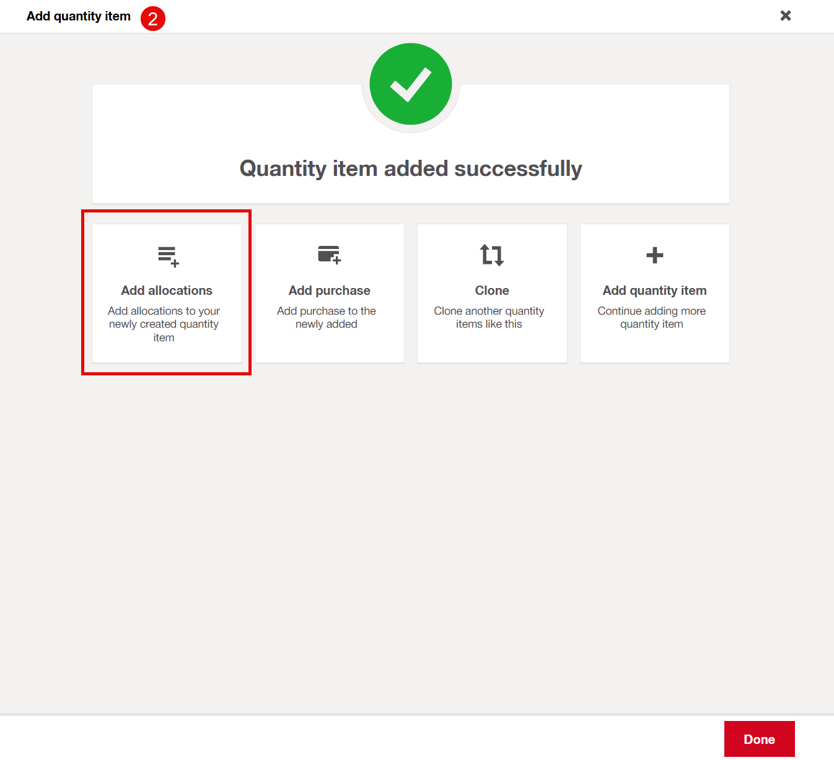
Task: Click the 'Quantity item added successfully' heading
Action: click(x=411, y=168)
